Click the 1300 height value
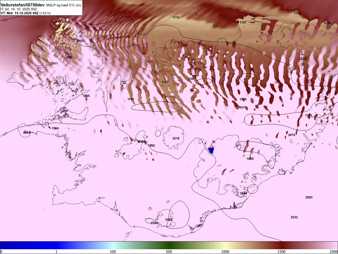338x254 pixels. click(x=243, y=99)
